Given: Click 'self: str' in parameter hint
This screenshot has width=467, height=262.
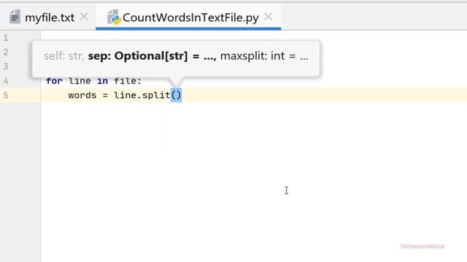Looking at the screenshot, I should (63, 56).
